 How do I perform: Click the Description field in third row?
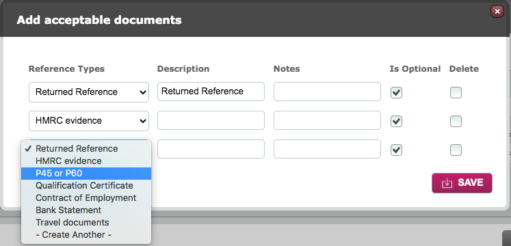(211, 149)
